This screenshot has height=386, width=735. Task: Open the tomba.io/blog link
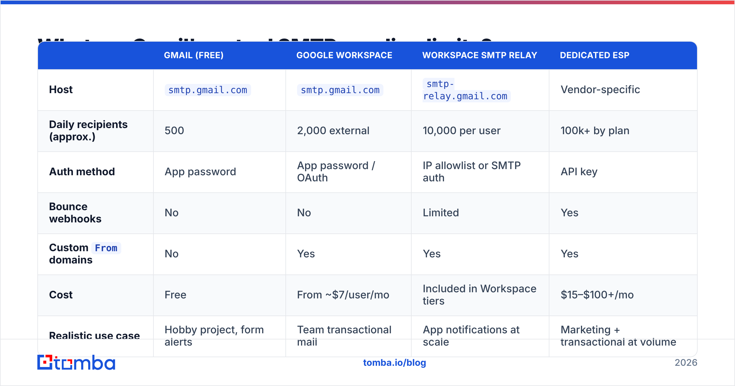point(394,363)
